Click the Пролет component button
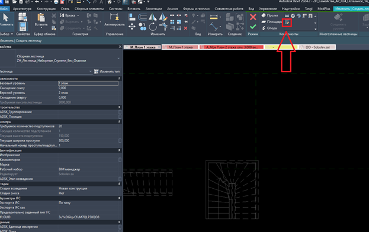 click(269, 15)
